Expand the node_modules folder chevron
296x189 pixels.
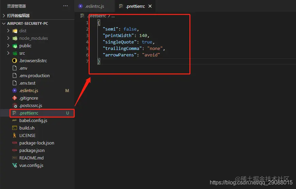[8, 38]
